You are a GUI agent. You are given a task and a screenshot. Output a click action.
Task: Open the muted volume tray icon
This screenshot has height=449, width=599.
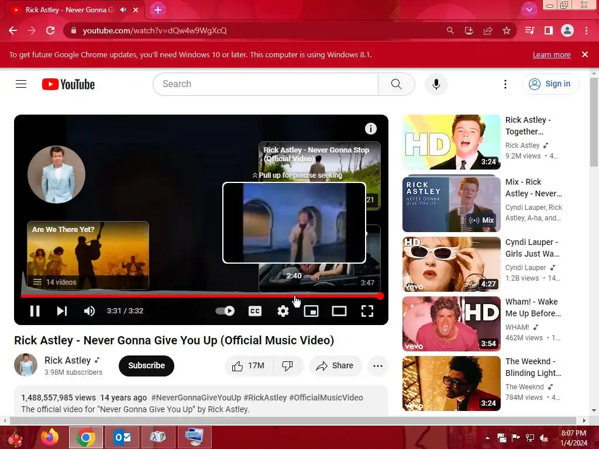(x=544, y=438)
